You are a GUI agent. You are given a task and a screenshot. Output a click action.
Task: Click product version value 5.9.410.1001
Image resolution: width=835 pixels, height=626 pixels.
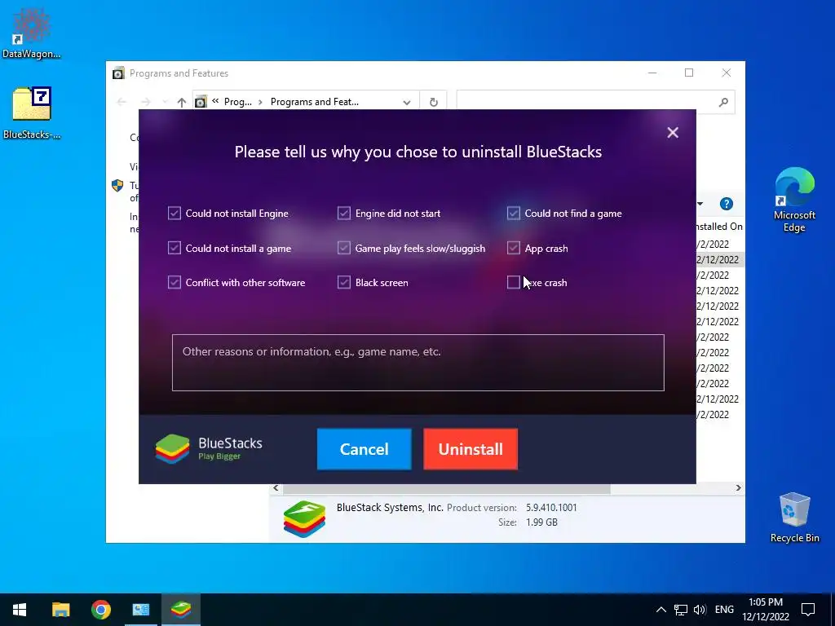click(551, 508)
